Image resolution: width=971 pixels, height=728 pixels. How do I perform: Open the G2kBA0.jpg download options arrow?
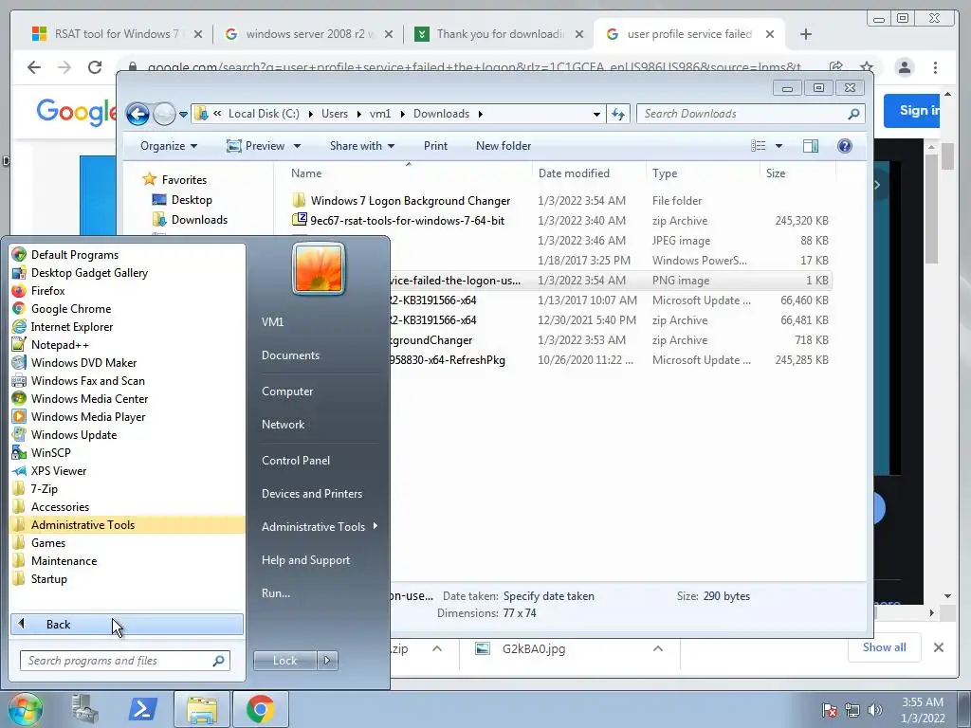point(658,648)
